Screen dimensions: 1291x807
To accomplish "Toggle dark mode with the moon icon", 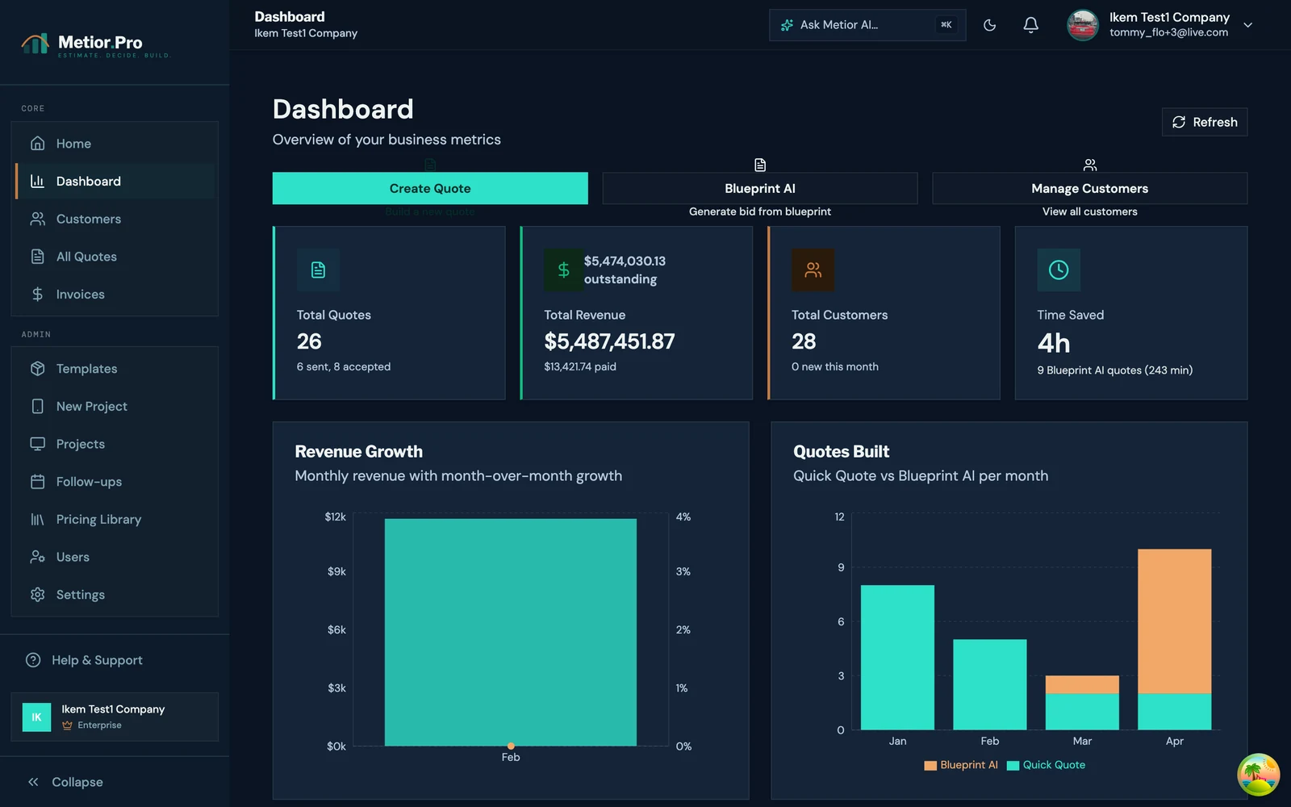I will tap(990, 25).
